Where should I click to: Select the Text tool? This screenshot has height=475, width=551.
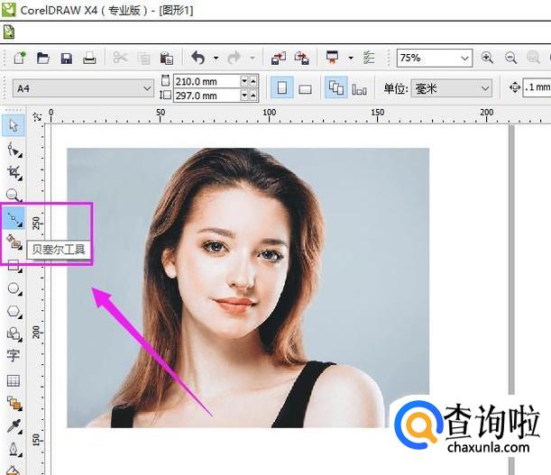(14, 356)
